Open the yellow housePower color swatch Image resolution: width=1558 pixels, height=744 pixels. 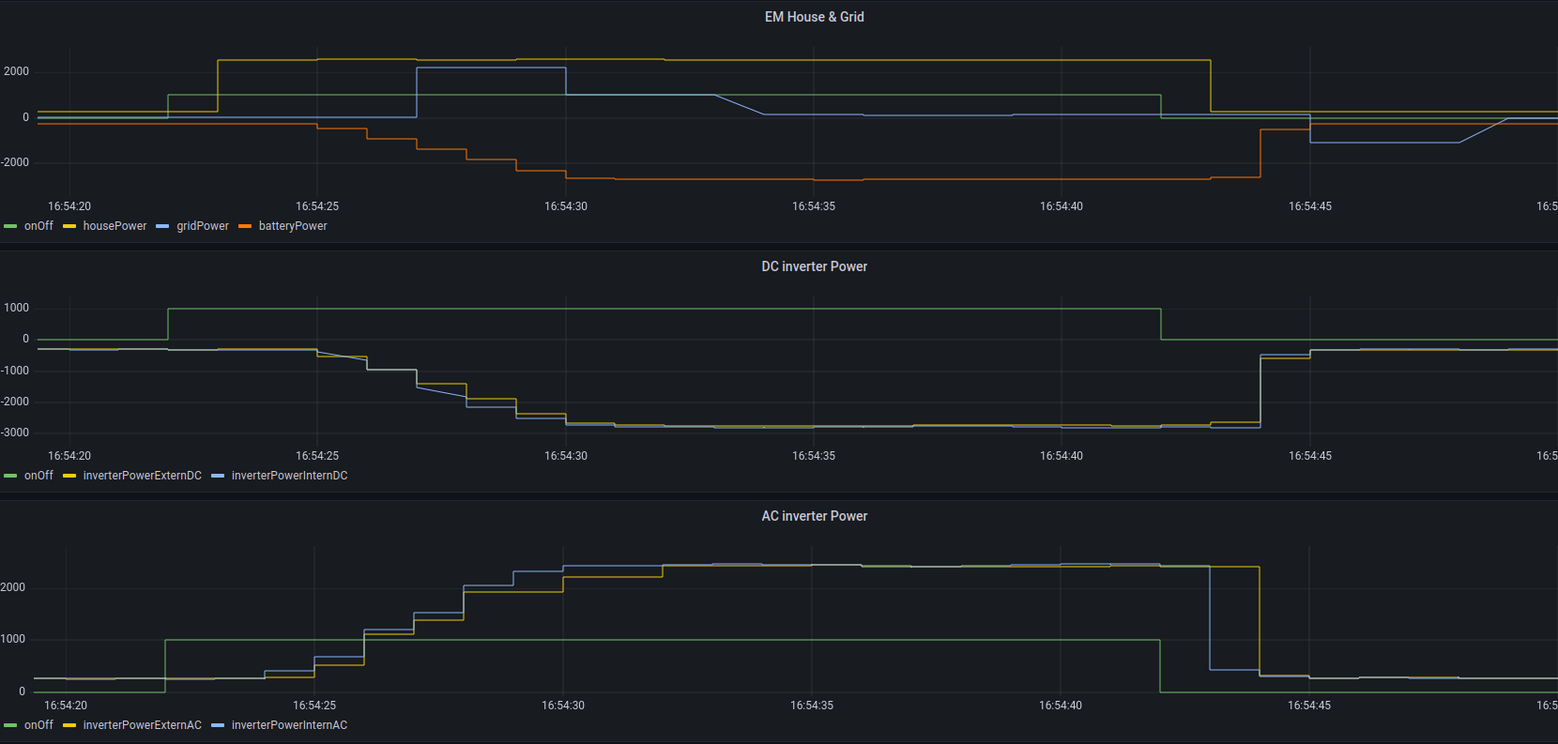point(69,226)
